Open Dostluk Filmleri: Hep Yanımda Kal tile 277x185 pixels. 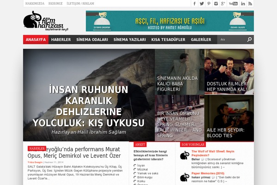229,72
